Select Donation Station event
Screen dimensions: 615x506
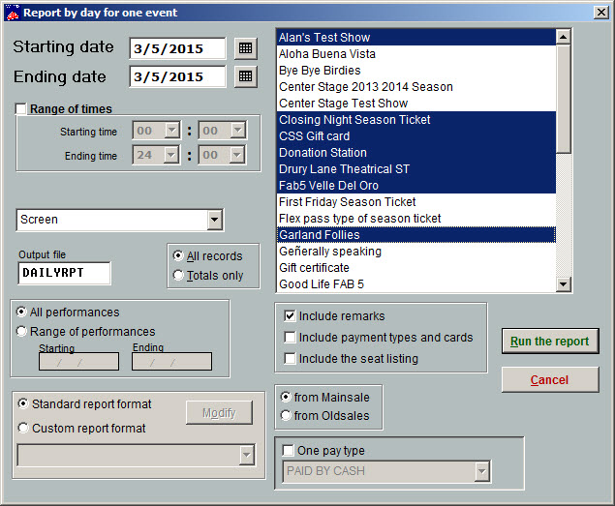[416, 153]
